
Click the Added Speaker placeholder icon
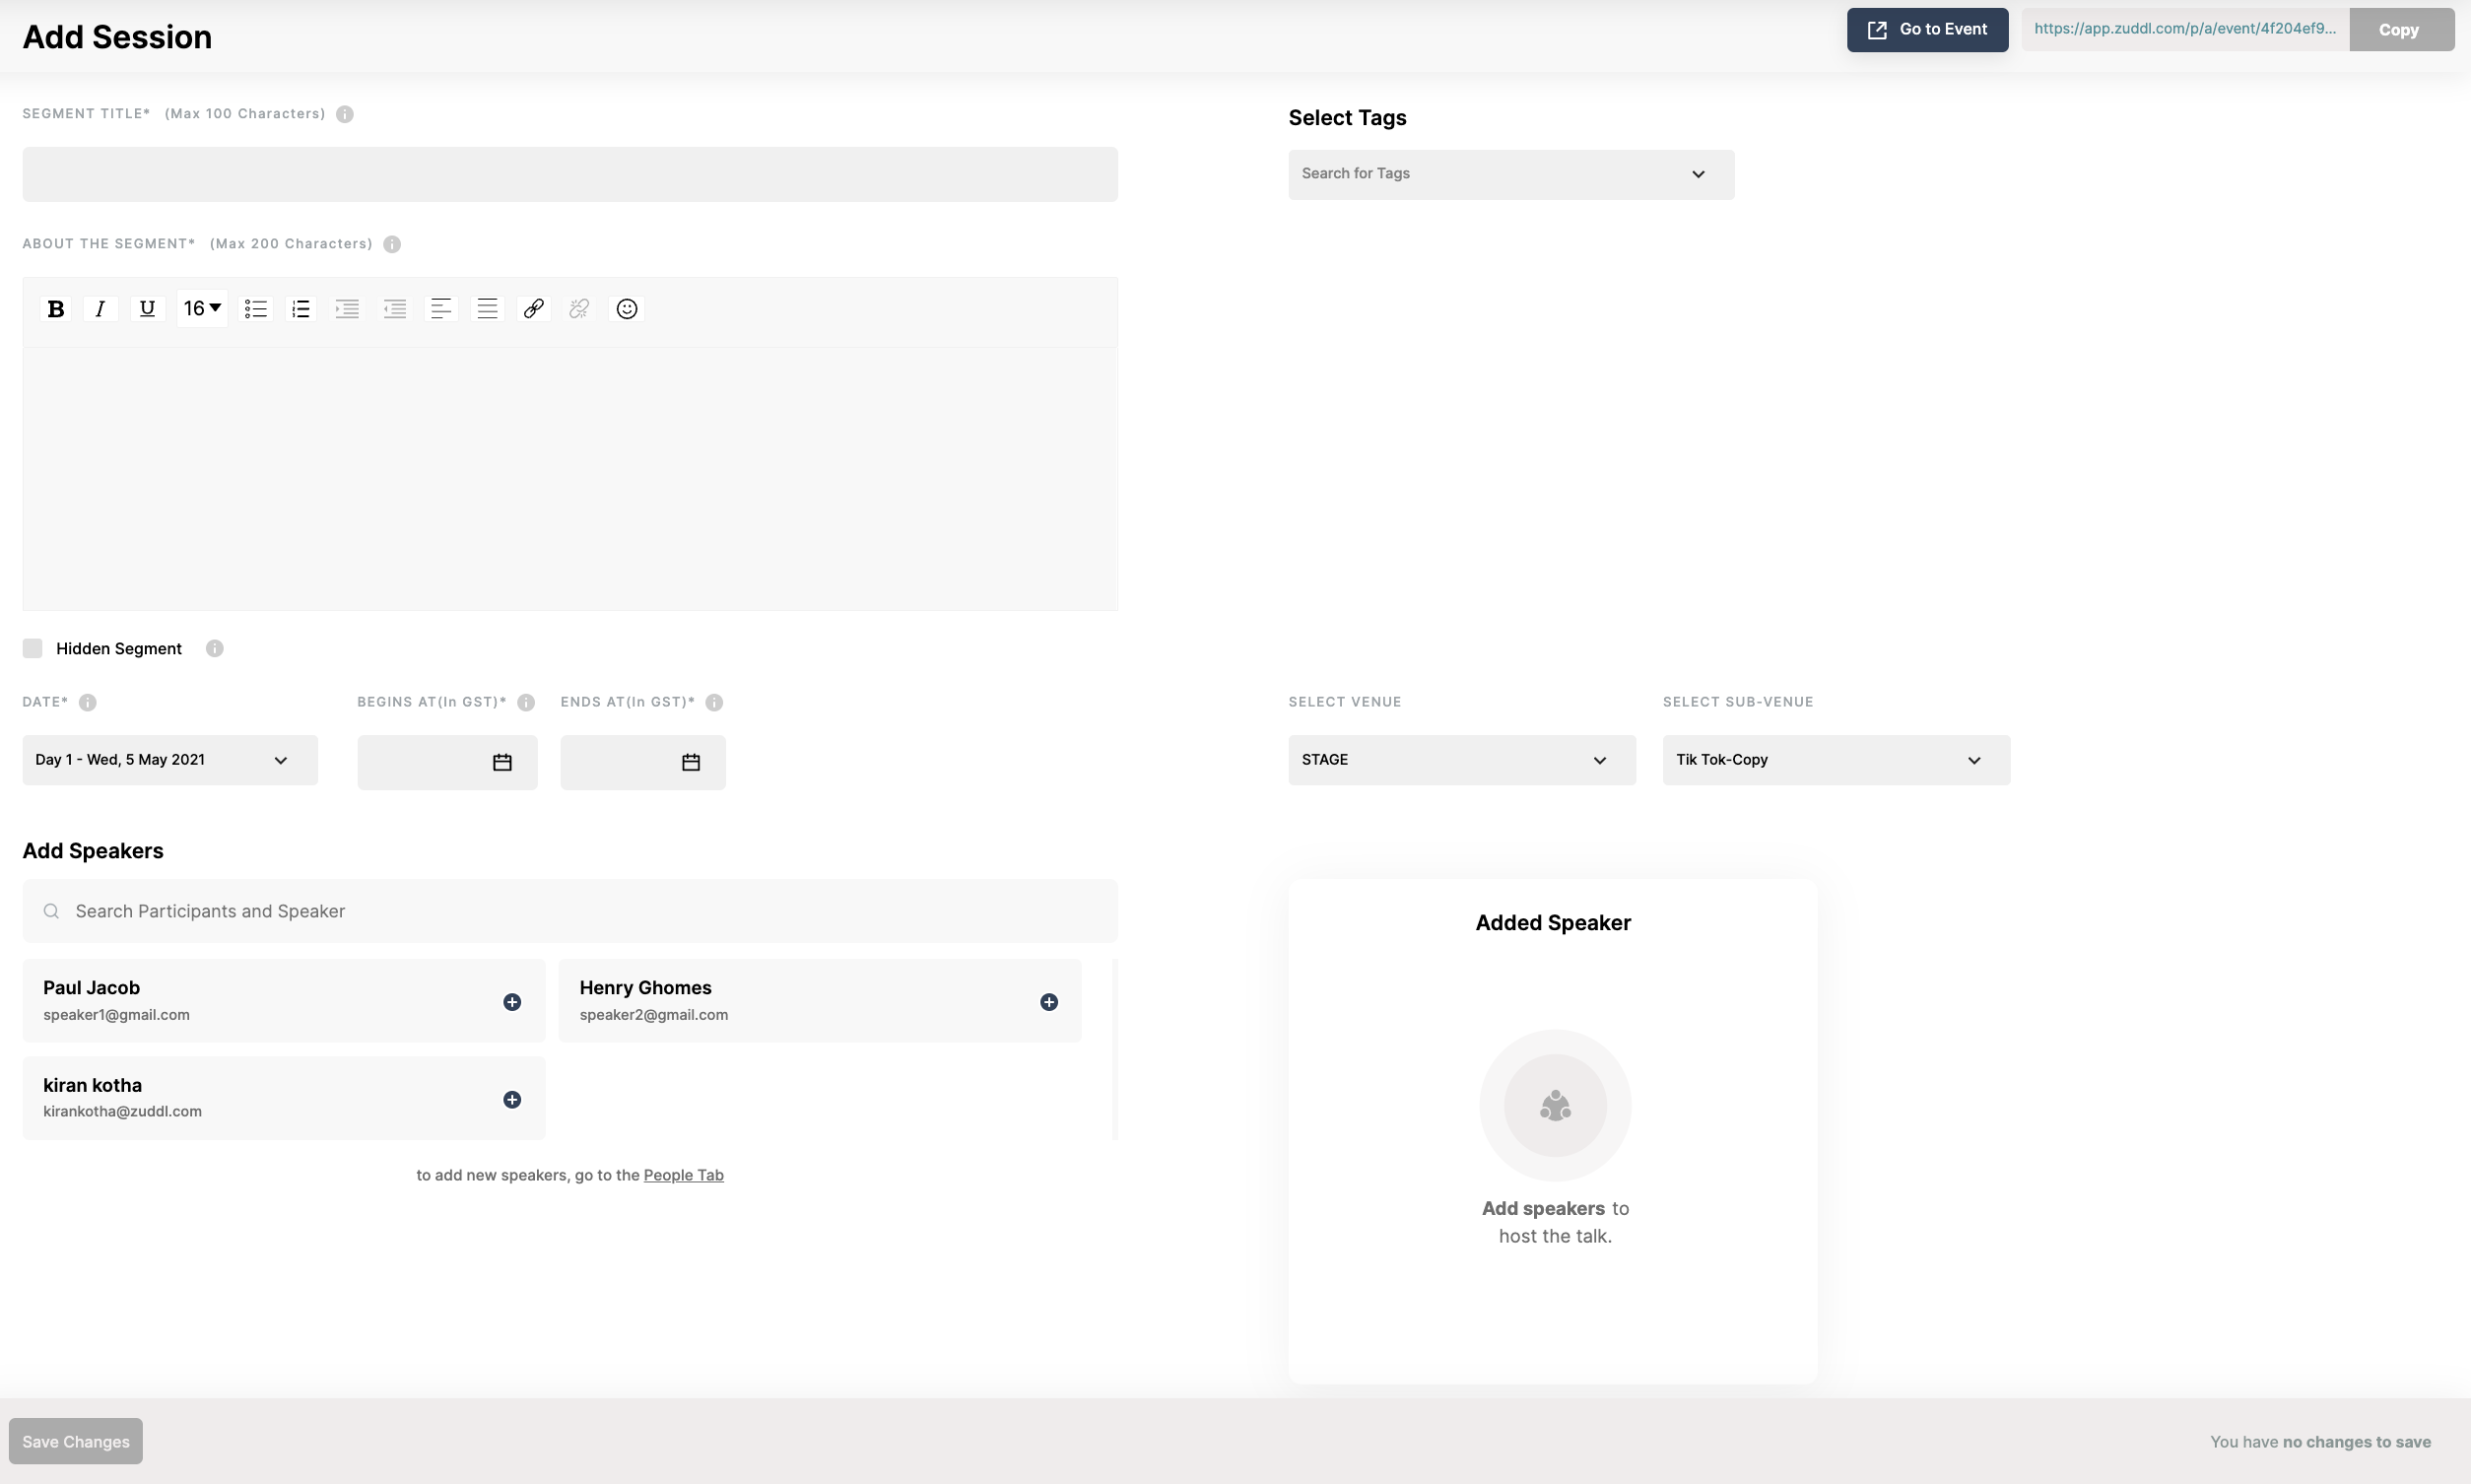click(1556, 1106)
